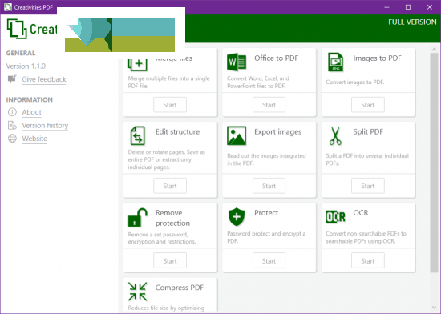The height and width of the screenshot is (314, 441).
Task: Click the FULL VERSION label
Action: [x=412, y=22]
